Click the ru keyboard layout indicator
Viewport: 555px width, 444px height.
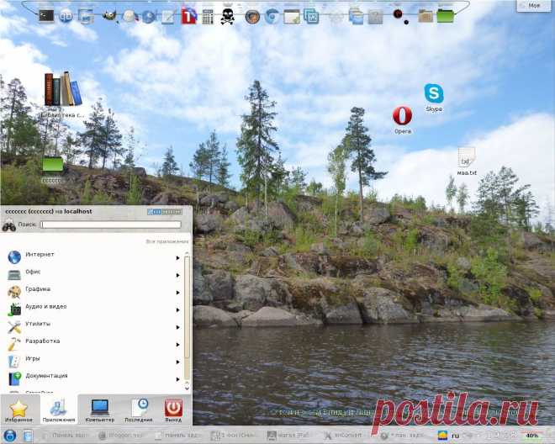[x=456, y=436]
